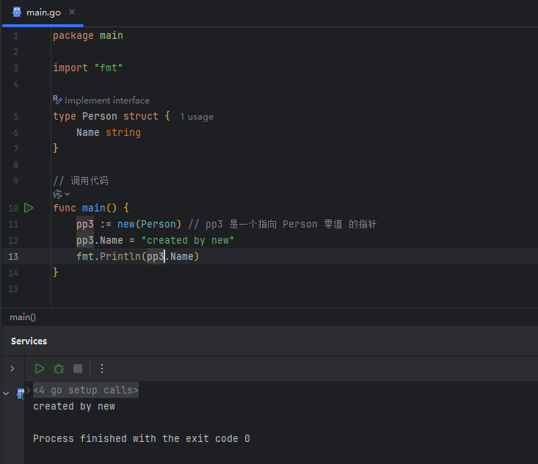Run main with the gutter run arrow
The height and width of the screenshot is (464, 538).
click(x=29, y=208)
